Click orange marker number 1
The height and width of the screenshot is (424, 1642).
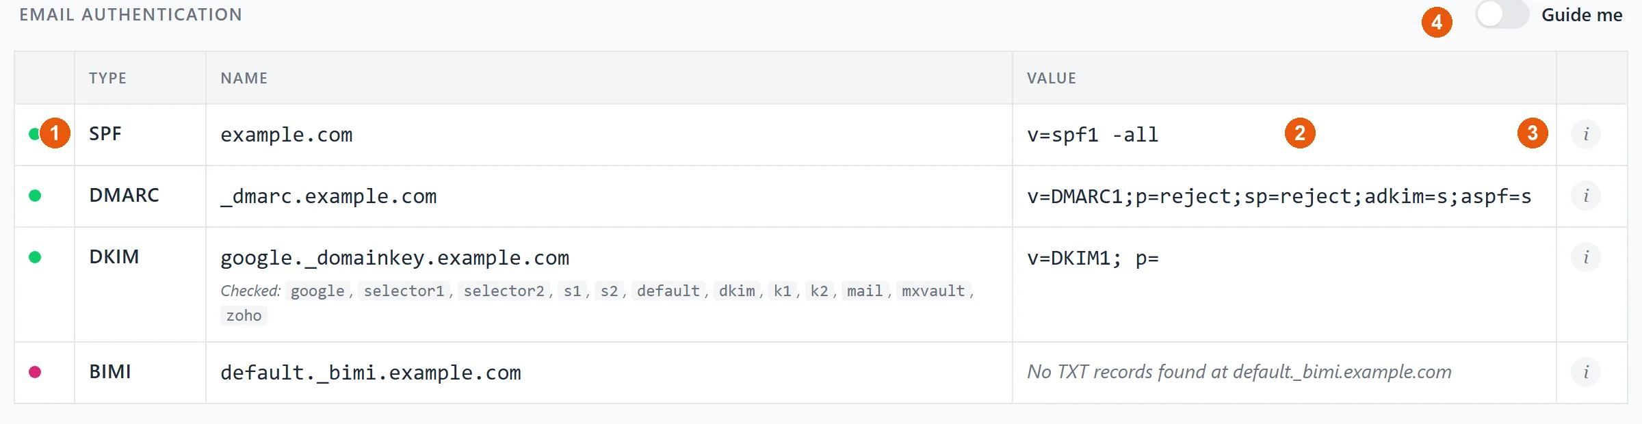coord(55,133)
